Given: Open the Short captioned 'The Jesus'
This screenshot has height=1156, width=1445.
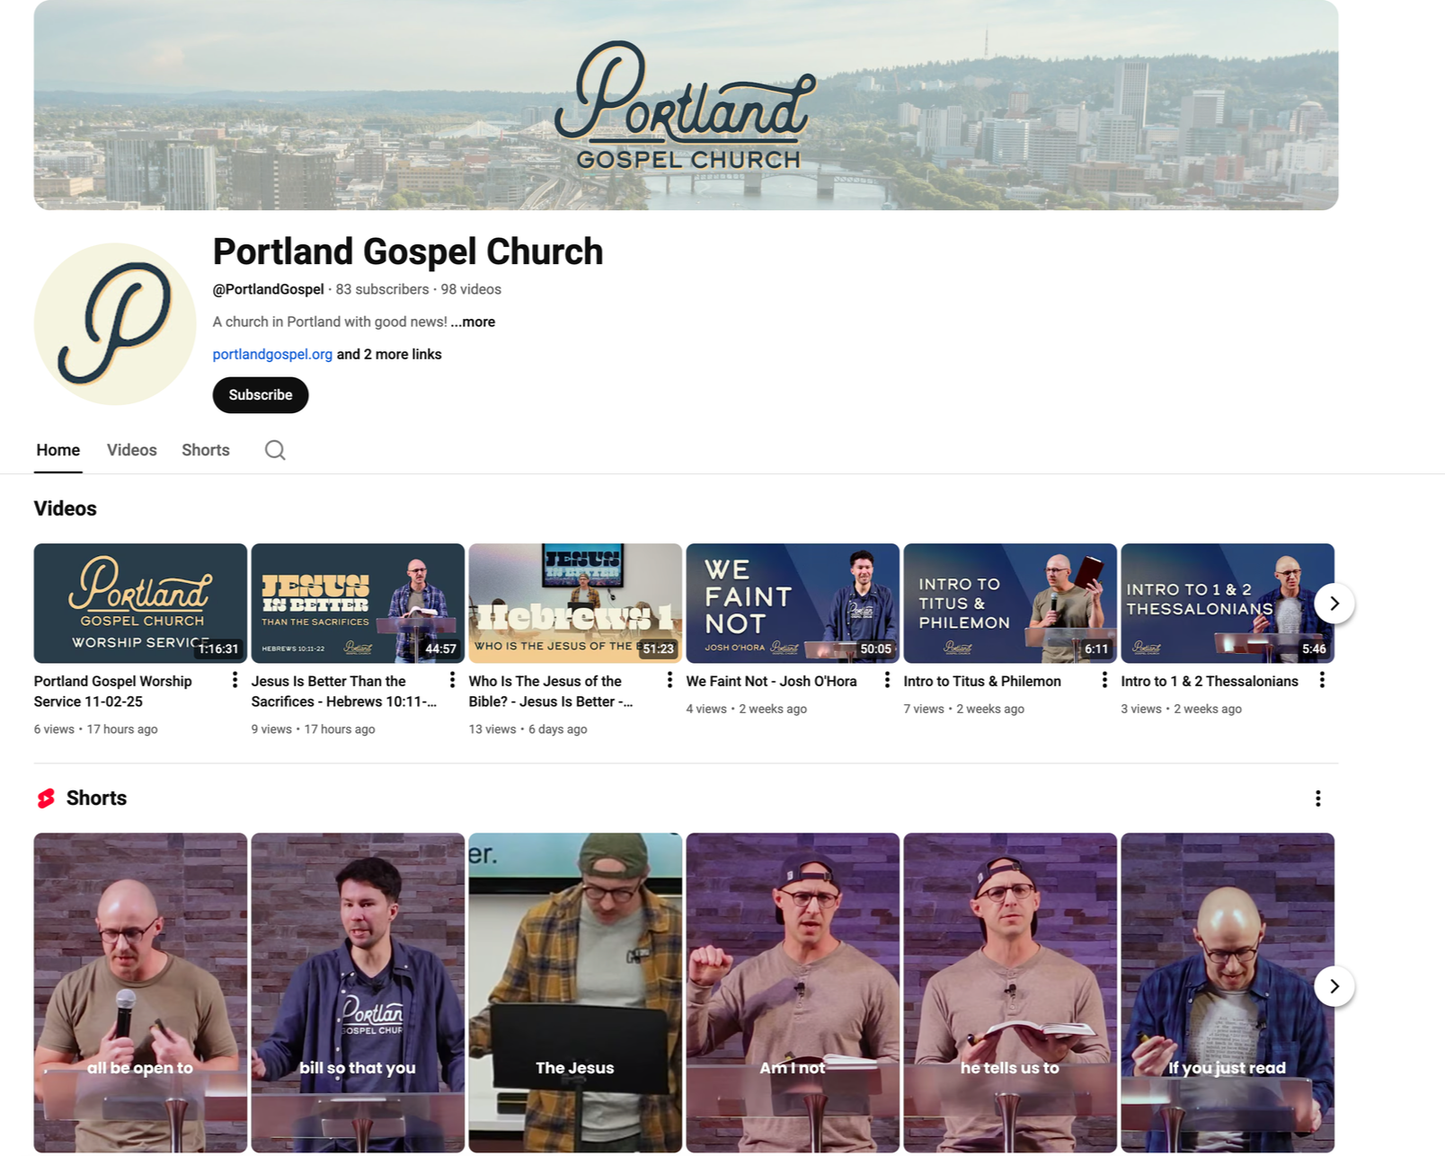Looking at the screenshot, I should click(x=575, y=993).
